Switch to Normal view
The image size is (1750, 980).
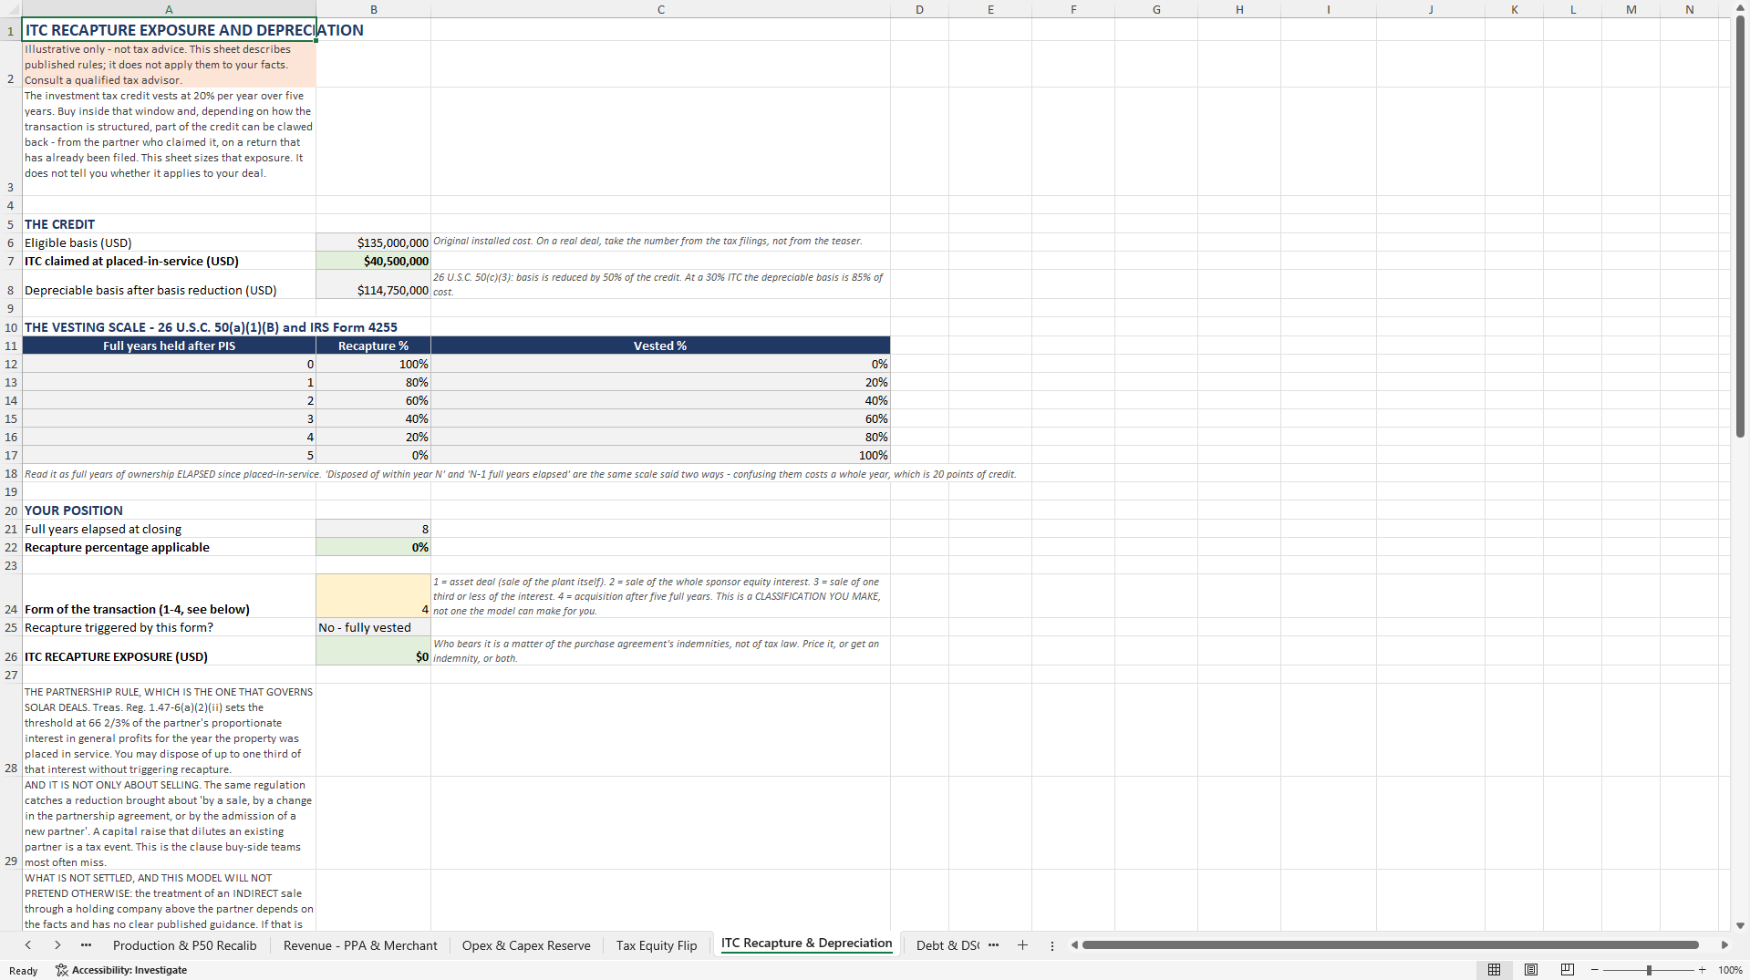[1494, 970]
